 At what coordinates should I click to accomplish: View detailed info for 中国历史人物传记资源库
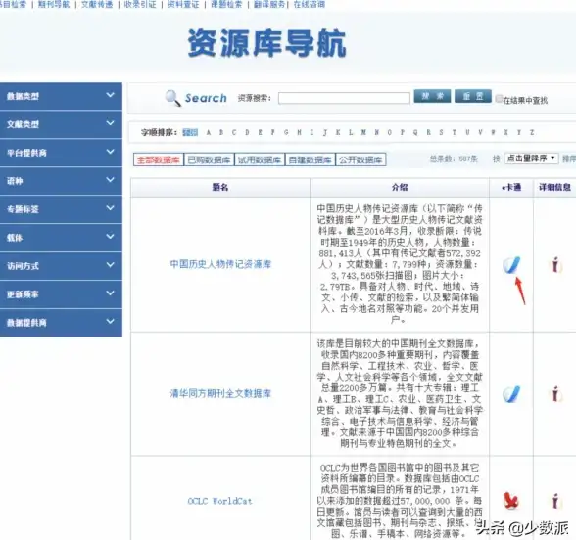point(555,264)
